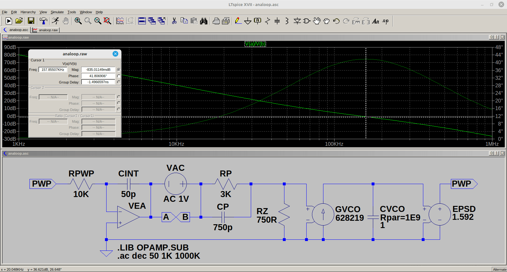Click the Zoom In magnifier icon

tap(78, 21)
